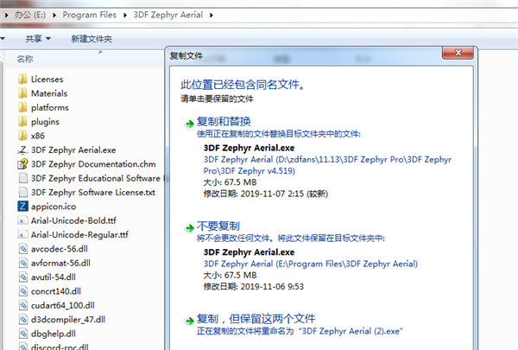Choose 复制和替换 option

[224, 121]
